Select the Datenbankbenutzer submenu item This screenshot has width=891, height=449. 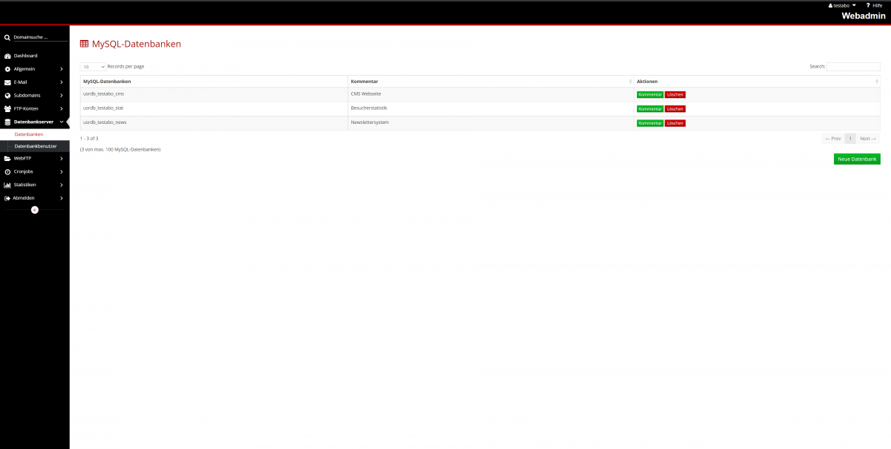pyautogui.click(x=35, y=146)
